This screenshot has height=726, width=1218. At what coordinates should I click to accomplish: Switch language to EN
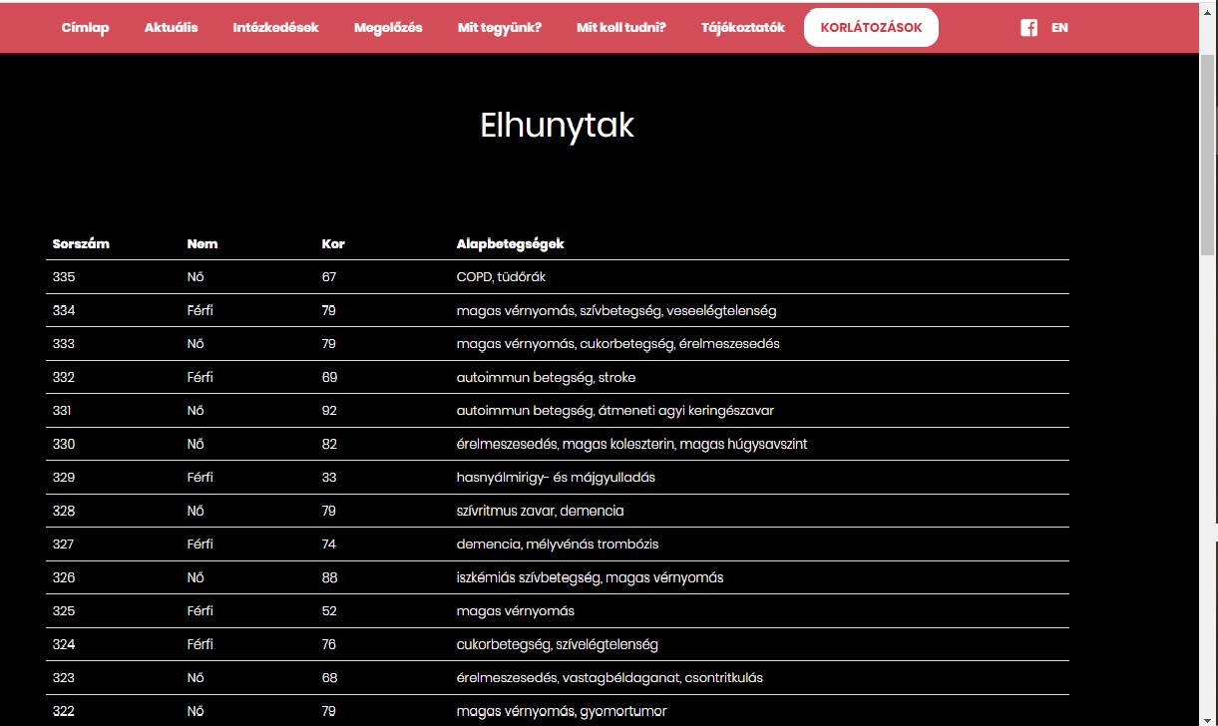click(1059, 28)
